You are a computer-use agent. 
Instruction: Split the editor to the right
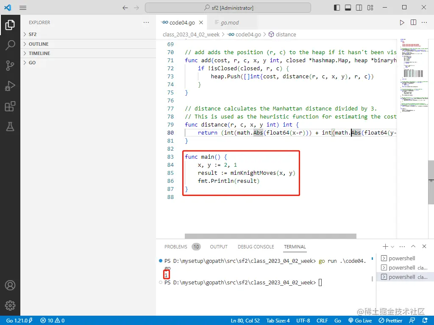coord(413,22)
